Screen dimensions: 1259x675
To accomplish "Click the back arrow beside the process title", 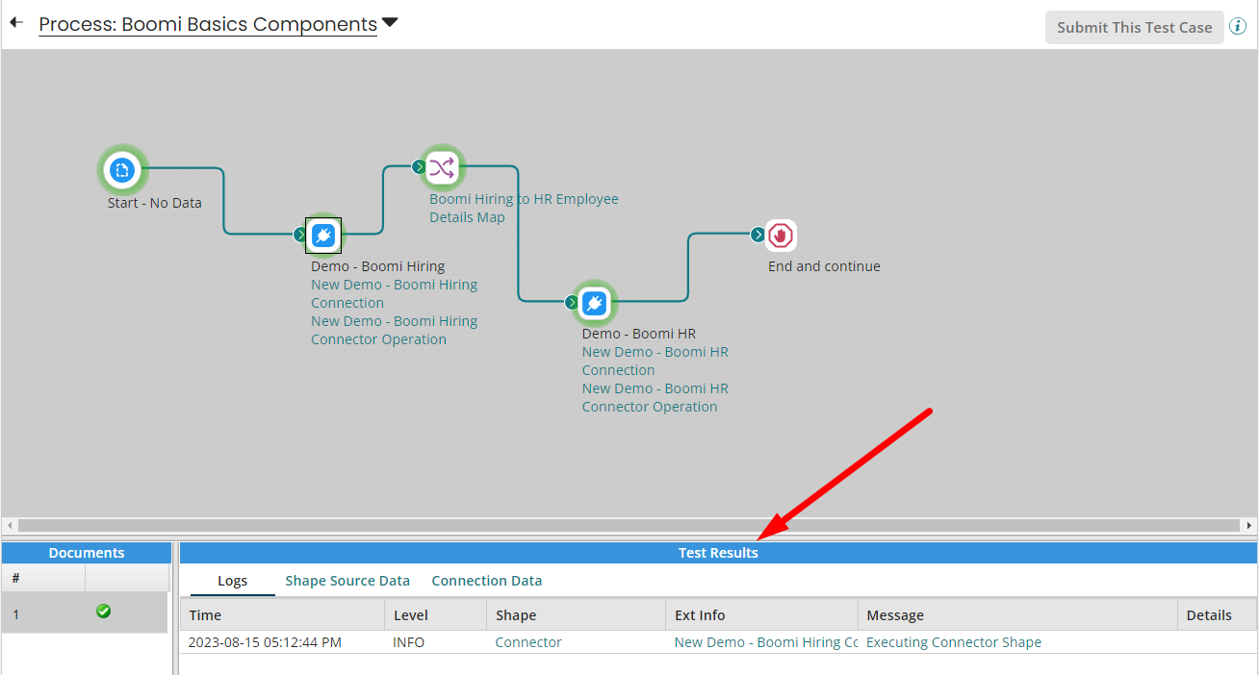I will coord(16,23).
